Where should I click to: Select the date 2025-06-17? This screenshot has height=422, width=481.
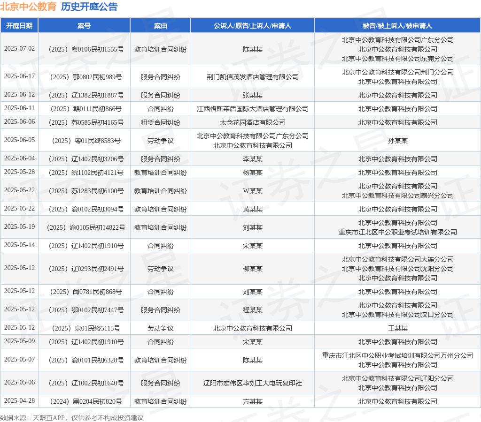tap(19, 76)
